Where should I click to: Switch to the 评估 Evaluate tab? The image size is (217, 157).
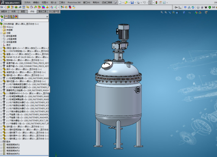click(32, 12)
